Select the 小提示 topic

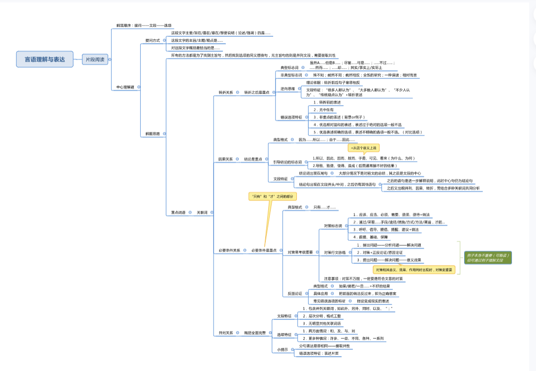pyautogui.click(x=282, y=349)
